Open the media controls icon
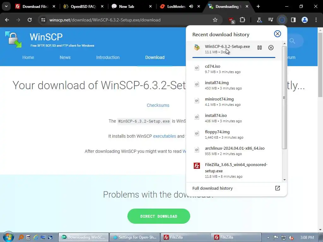The image size is (323, 242). tap(271, 20)
